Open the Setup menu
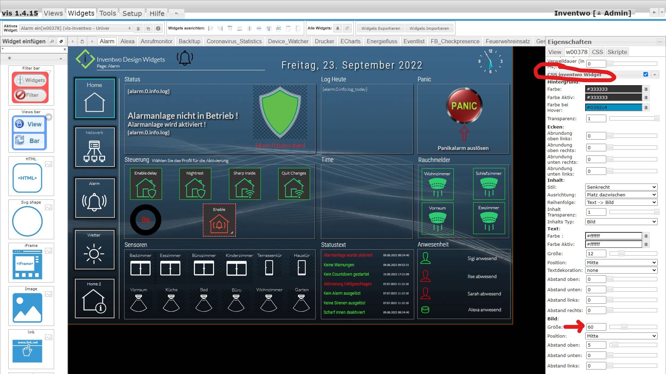 pos(132,14)
